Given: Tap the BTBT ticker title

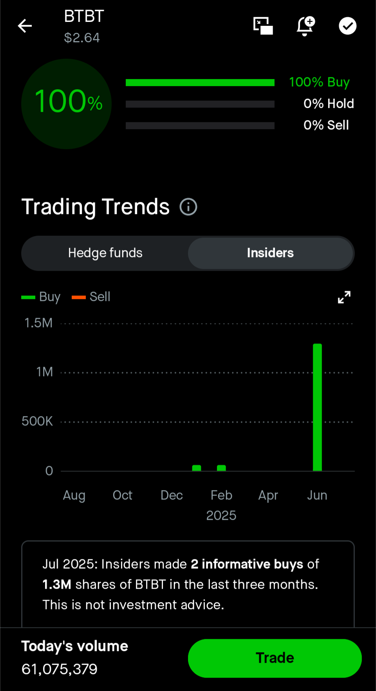Looking at the screenshot, I should point(84,16).
